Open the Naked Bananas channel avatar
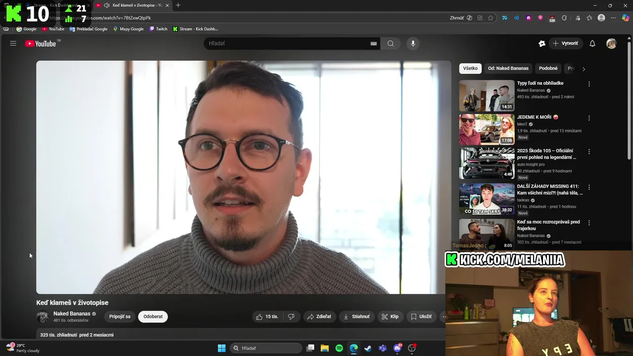 pos(43,317)
